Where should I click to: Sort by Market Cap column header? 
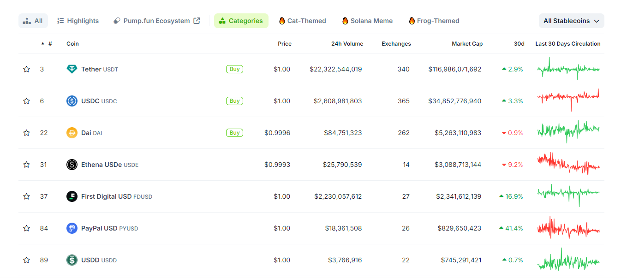pyautogui.click(x=467, y=44)
